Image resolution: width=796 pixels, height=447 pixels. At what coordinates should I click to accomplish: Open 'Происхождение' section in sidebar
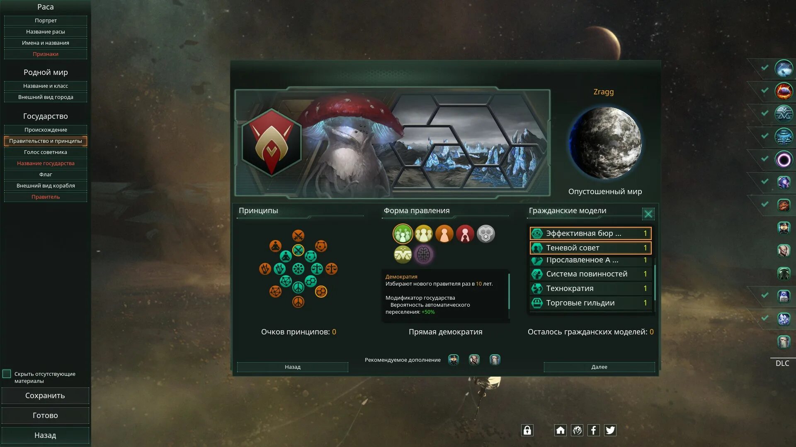46,130
